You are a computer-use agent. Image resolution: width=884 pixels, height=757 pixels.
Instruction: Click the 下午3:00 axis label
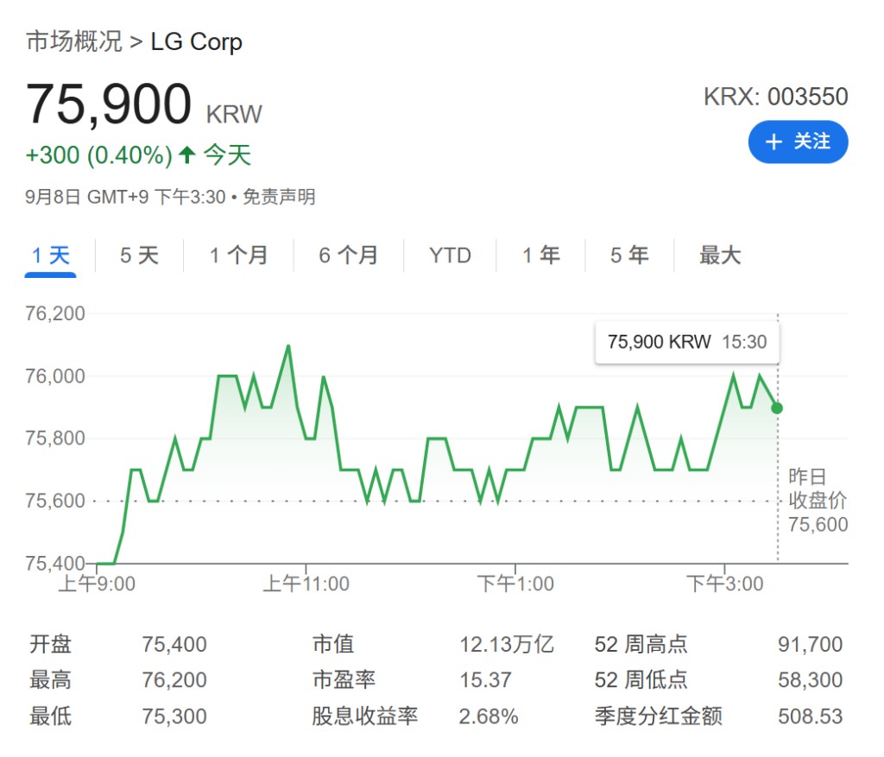[x=724, y=584]
